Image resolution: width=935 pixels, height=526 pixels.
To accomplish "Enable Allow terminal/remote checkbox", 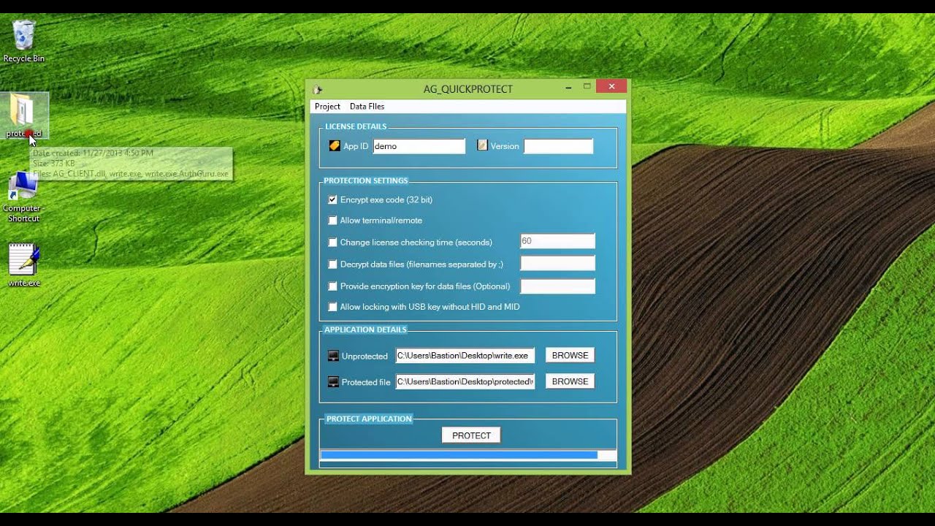I will tap(332, 220).
